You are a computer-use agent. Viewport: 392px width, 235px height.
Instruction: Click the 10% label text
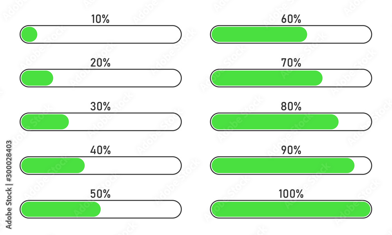click(x=100, y=19)
